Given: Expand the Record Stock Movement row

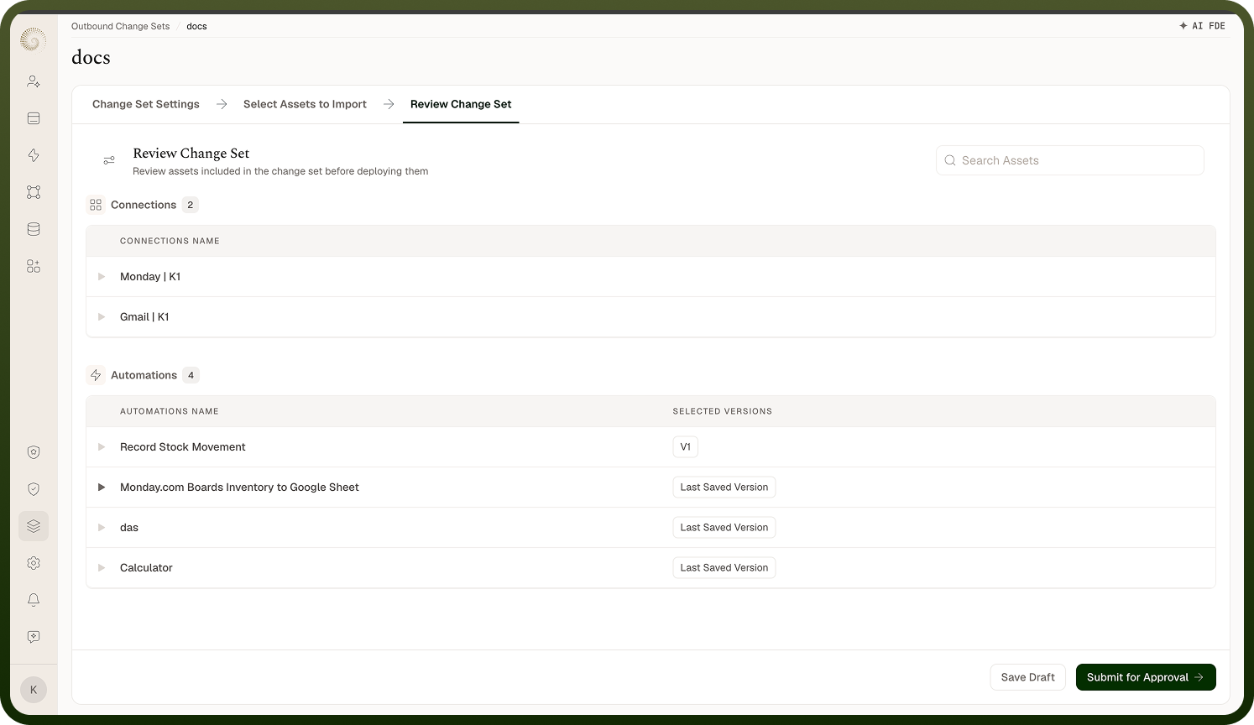Looking at the screenshot, I should tap(102, 447).
